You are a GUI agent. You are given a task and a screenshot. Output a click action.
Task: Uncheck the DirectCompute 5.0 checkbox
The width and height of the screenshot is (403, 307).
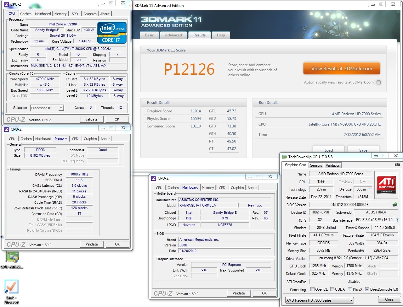(367, 289)
